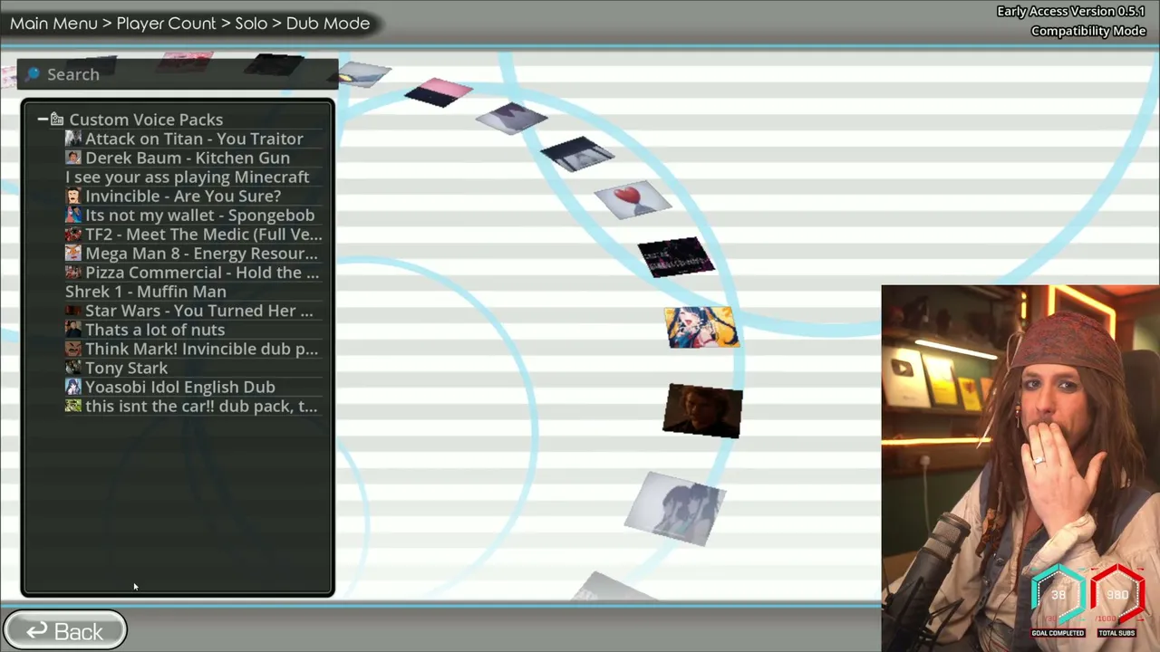Click the folder icon beside Custom Voice Packs

point(57,120)
